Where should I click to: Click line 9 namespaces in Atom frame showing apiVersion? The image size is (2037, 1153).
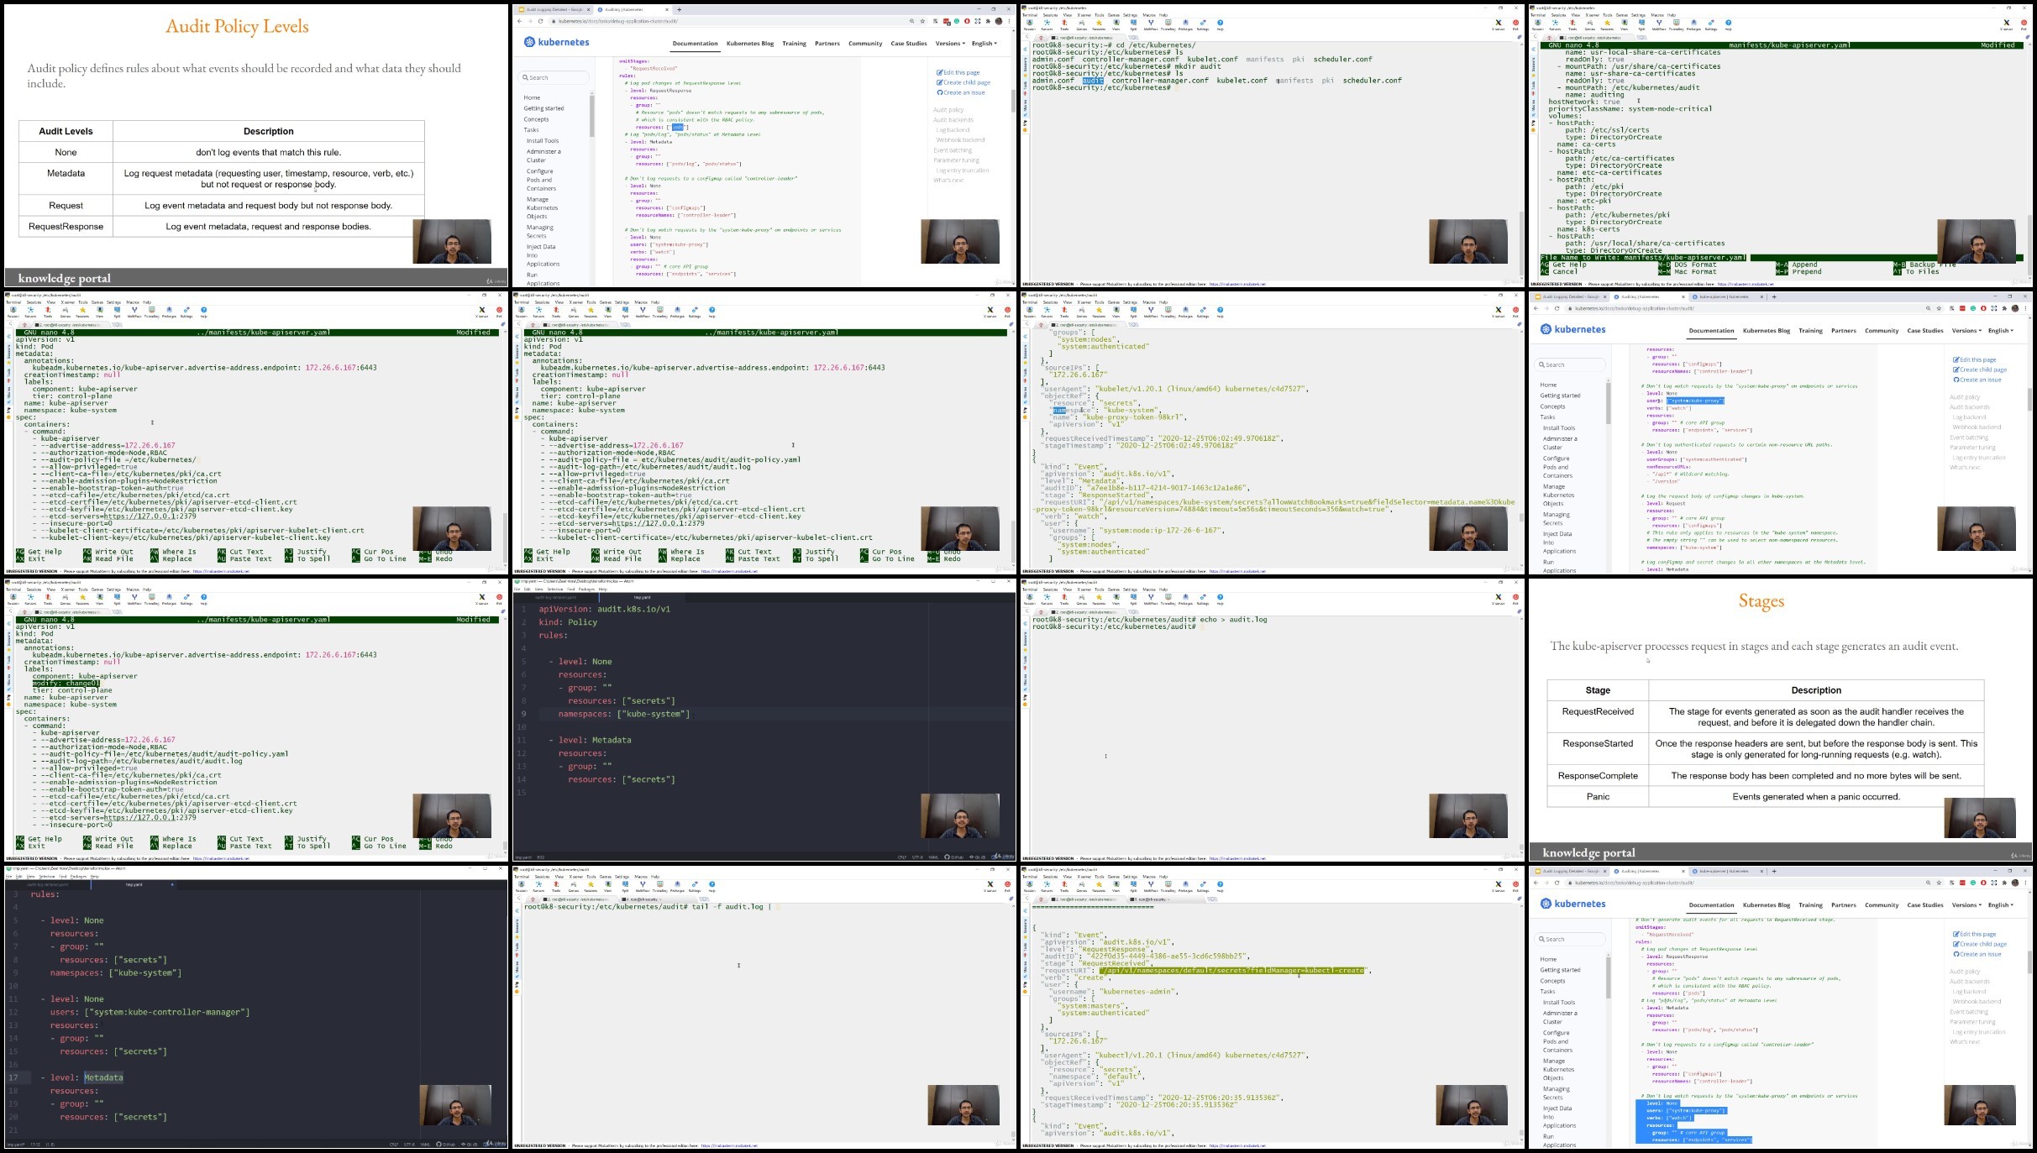click(x=624, y=714)
